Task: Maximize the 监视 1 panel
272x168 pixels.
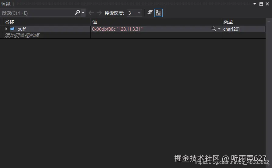Action: click(x=261, y=4)
